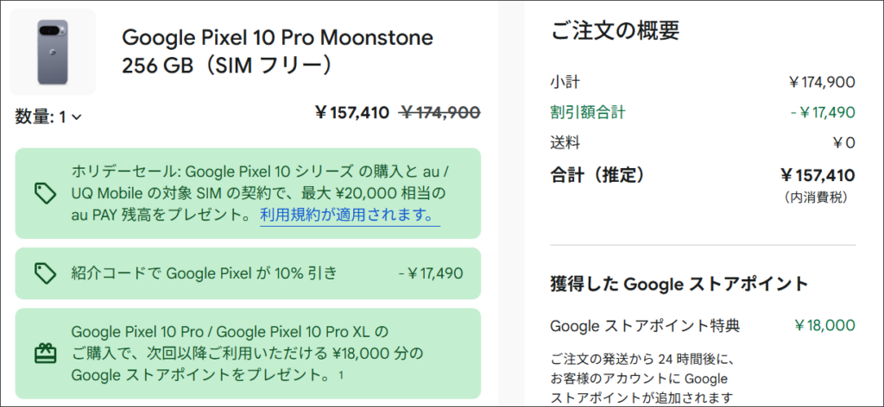Click the Pixel 10 Pro product thumbnail

tap(53, 52)
